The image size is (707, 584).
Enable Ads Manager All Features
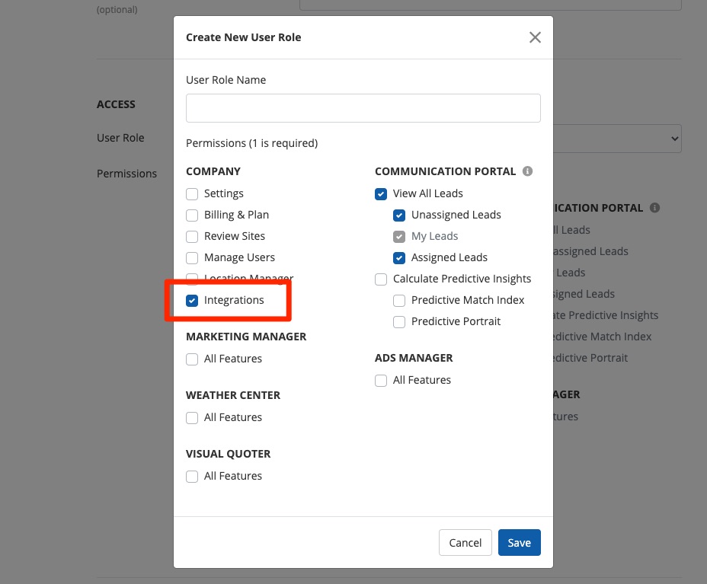tap(381, 381)
